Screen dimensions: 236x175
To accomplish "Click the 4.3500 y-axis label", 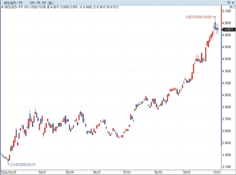I will tap(227, 71).
